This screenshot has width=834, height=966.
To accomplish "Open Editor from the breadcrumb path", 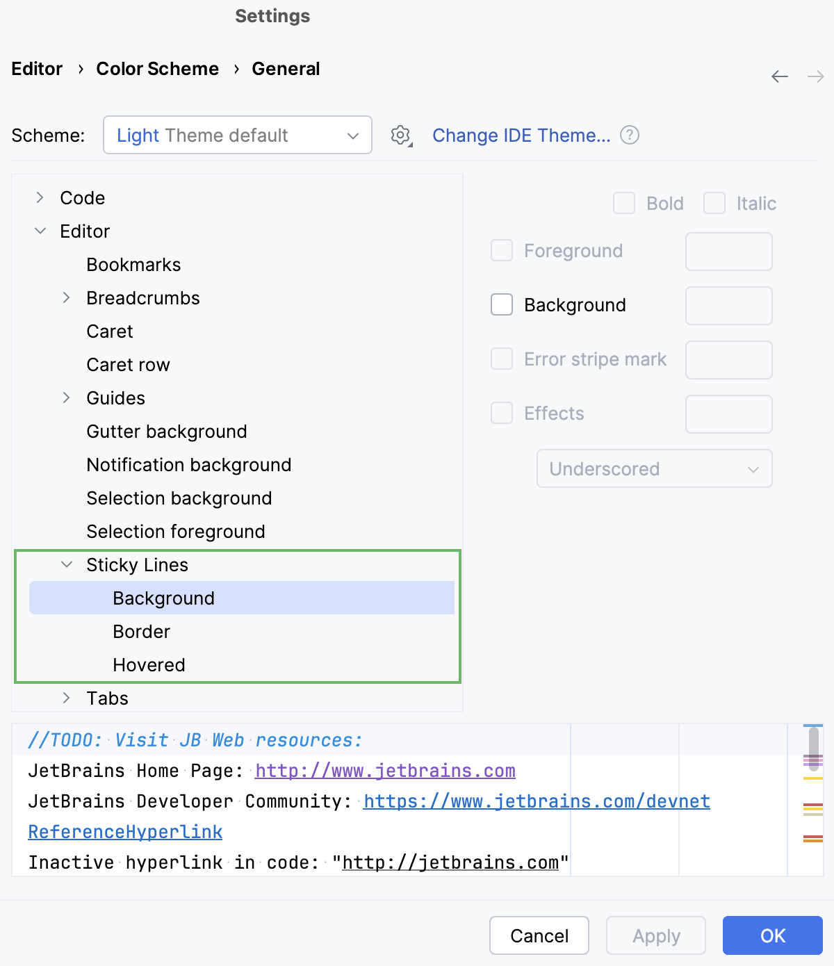I will 37,69.
